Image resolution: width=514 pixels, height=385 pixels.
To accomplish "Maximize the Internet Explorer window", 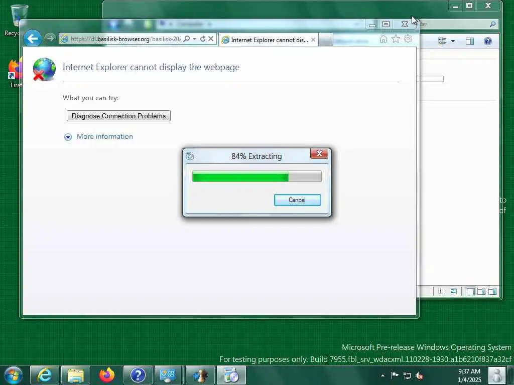I will [x=386, y=24].
